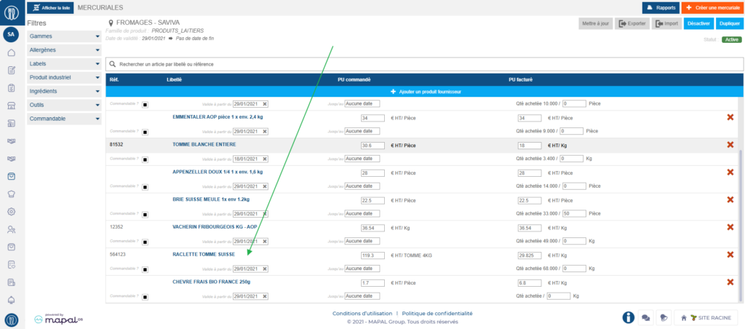Remove the TOMME BLANCHE ENTIERE product
Screen dimensions: 745x329
730,145
